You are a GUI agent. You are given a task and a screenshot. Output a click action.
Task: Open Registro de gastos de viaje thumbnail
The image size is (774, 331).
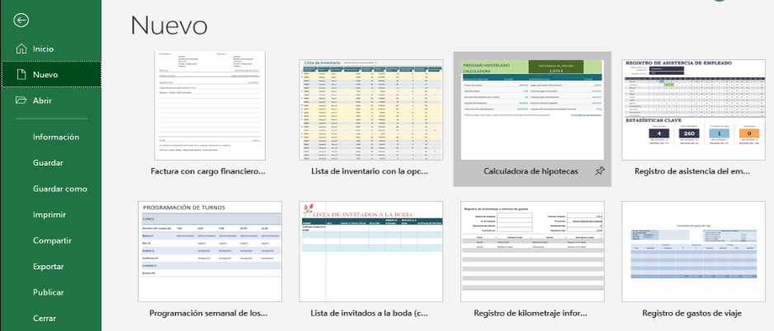click(x=693, y=251)
